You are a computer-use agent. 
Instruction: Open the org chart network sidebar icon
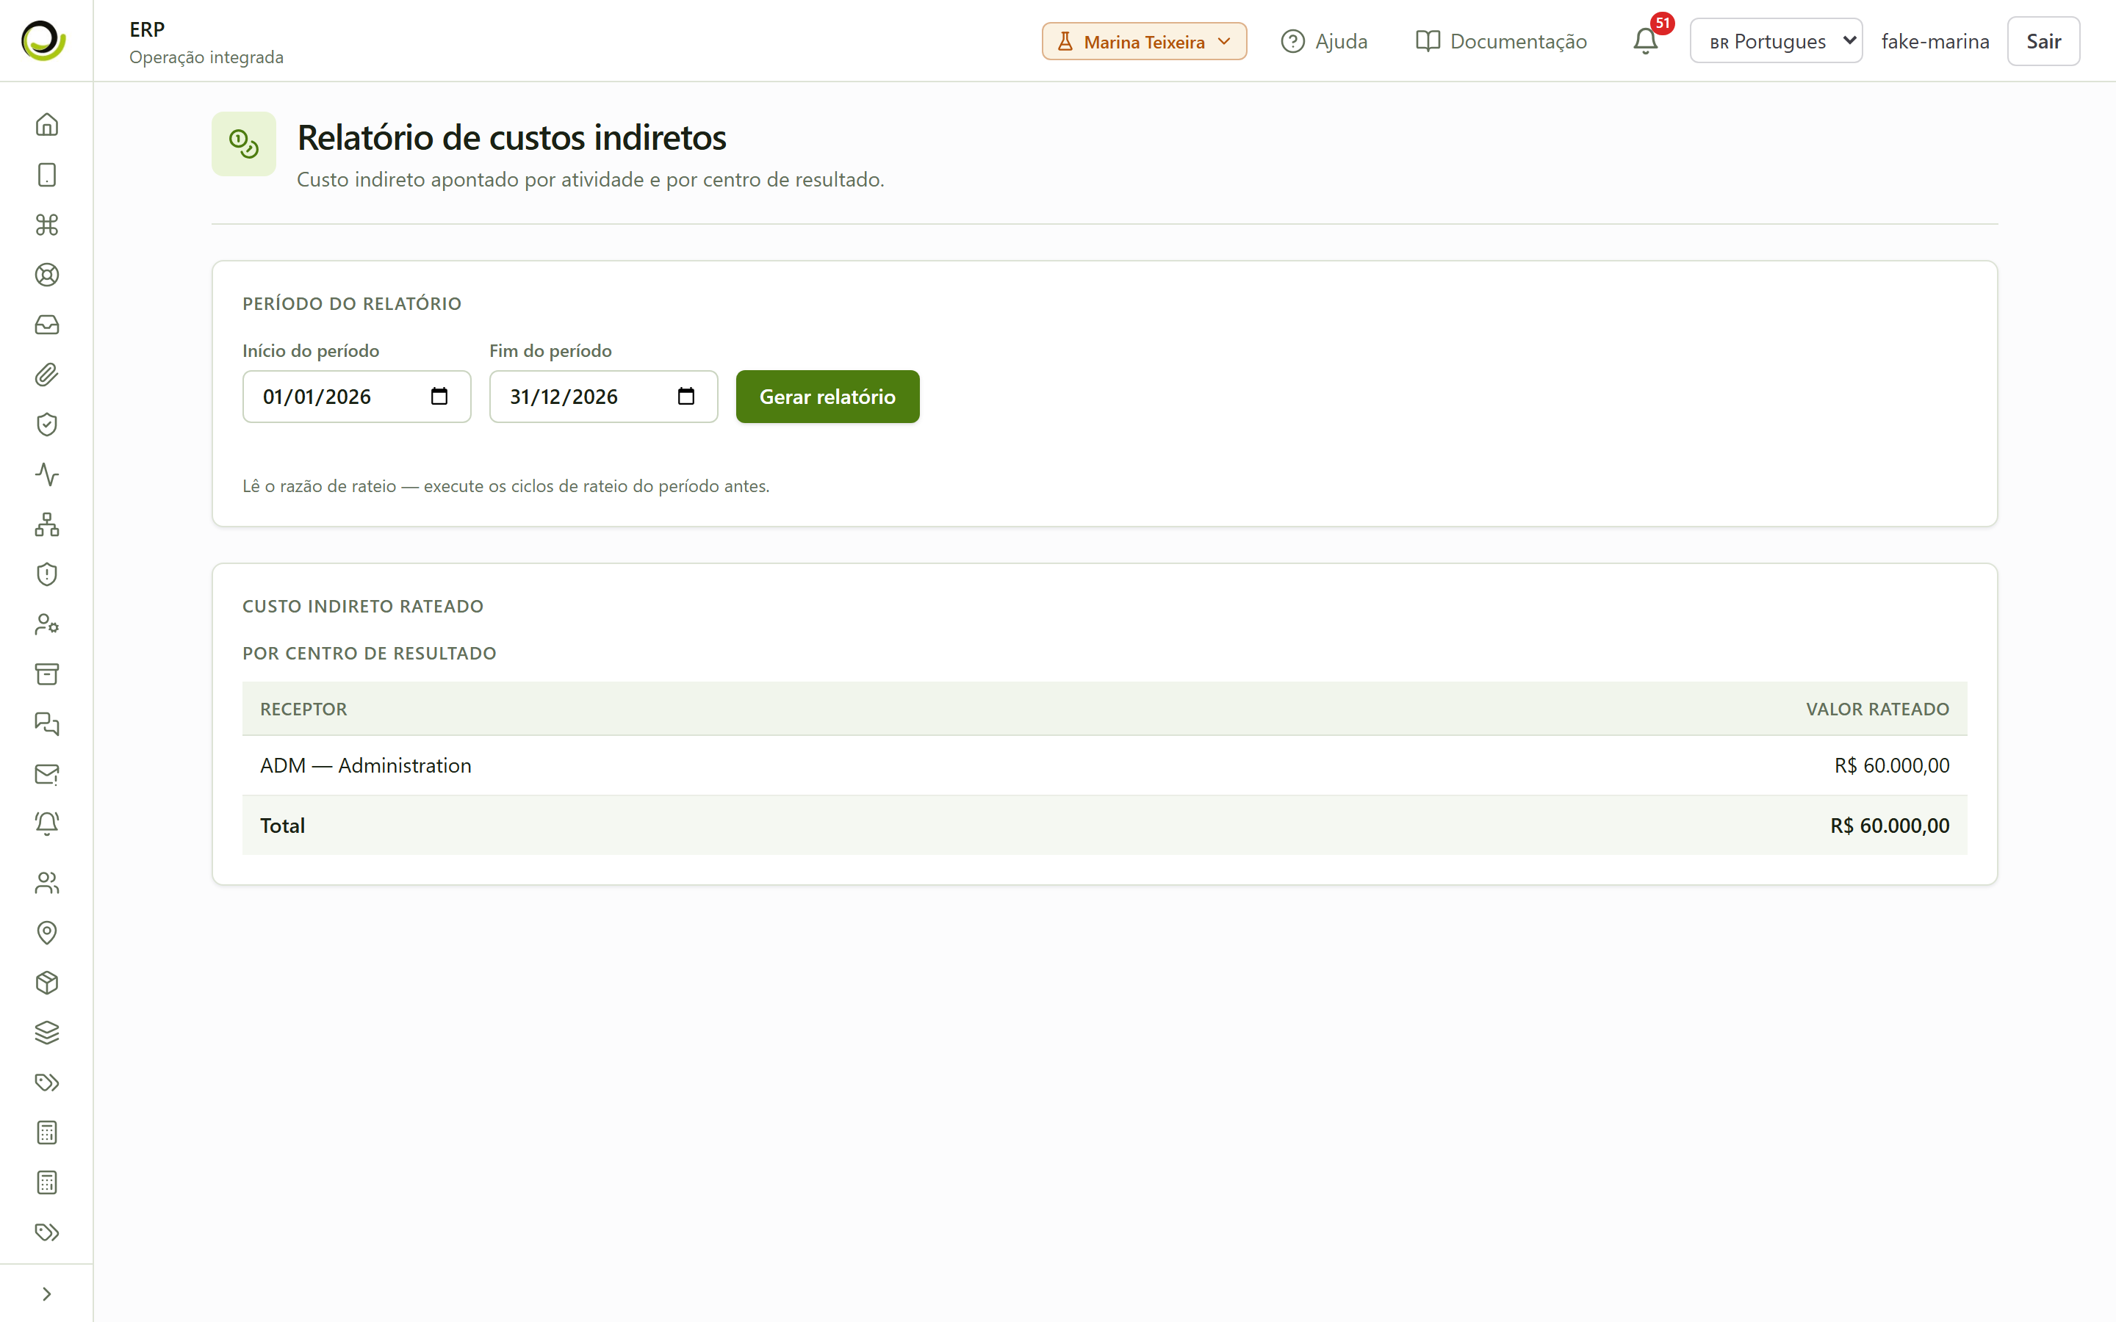coord(47,524)
